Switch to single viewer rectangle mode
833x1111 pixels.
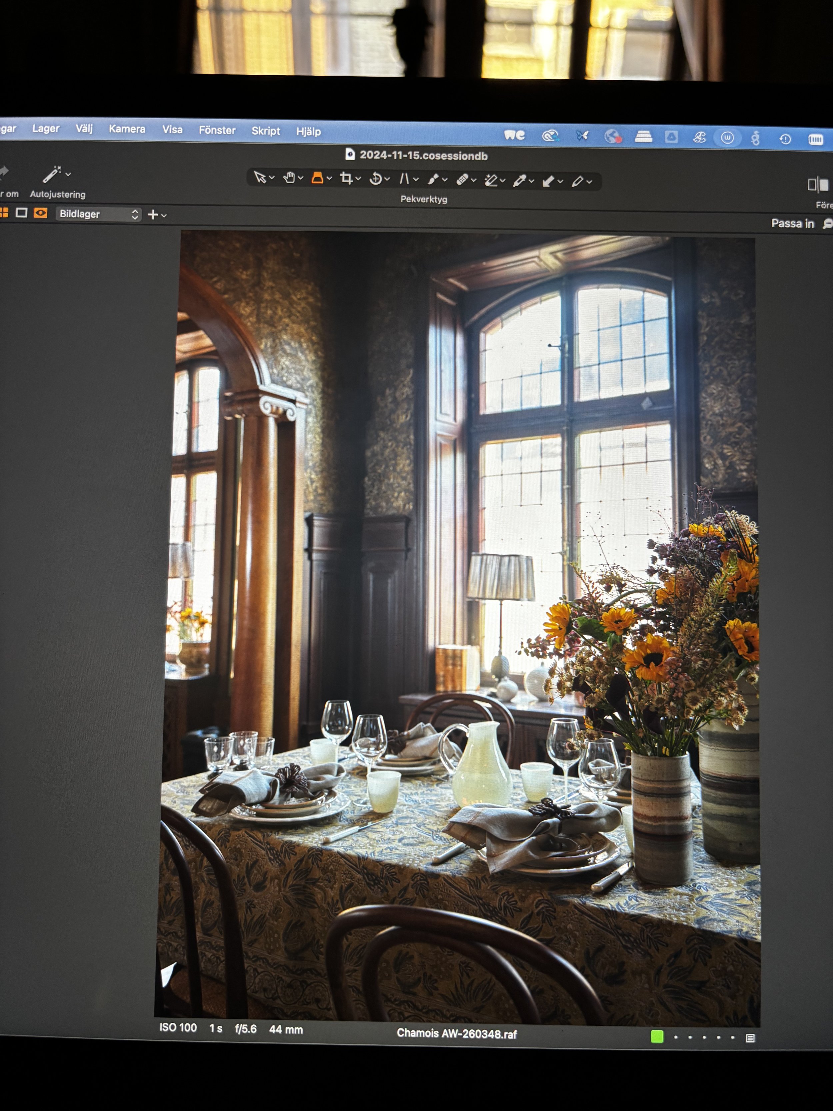[21, 212]
